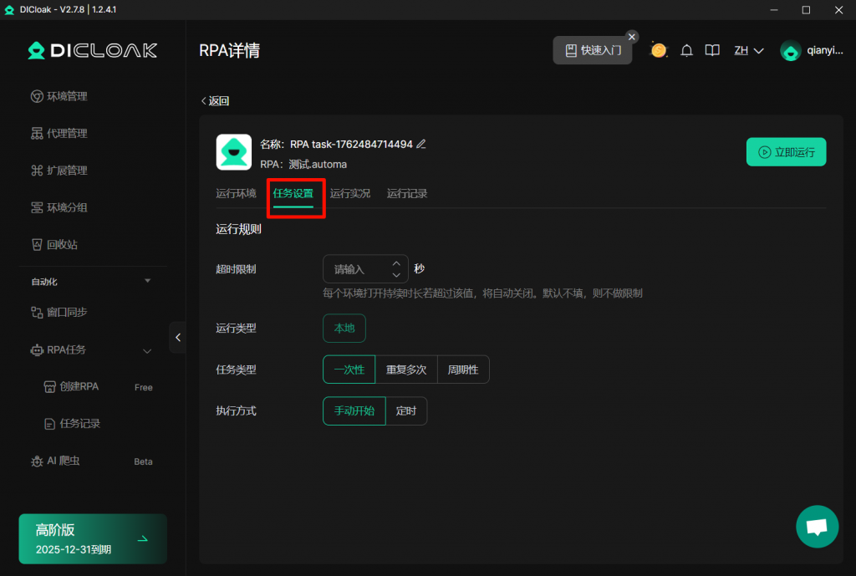
Task: Click the orange coin icon in header
Action: point(659,50)
